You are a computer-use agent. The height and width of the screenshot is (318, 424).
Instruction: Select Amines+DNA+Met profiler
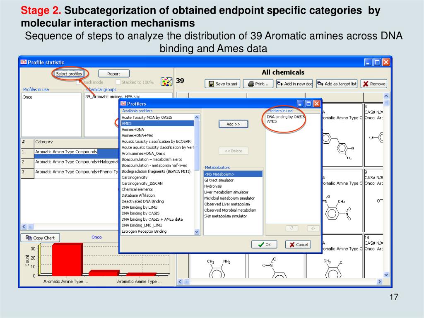[x=157, y=135]
